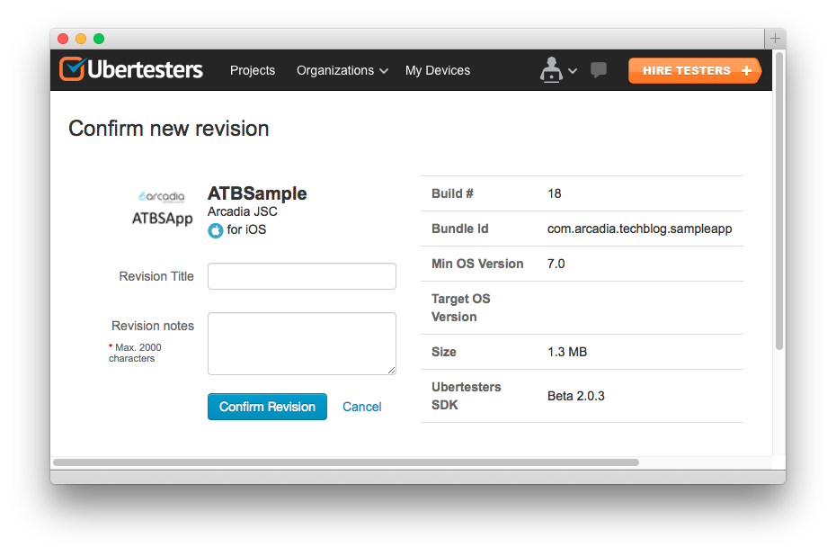Screen dimensions: 836x556
Task: Go to My Devices page
Action: [x=438, y=70]
